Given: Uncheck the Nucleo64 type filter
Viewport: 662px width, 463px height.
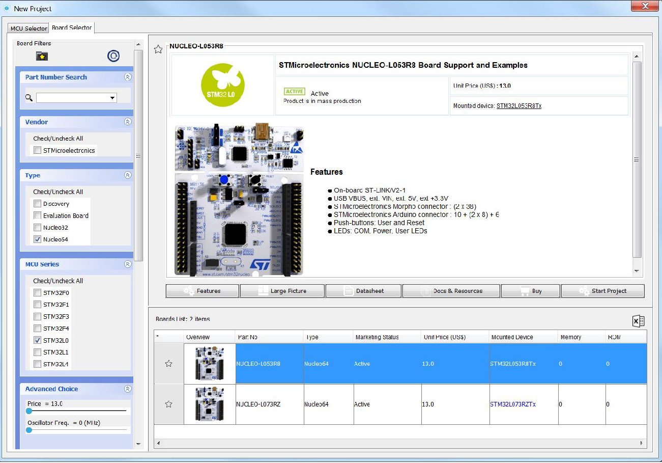Looking at the screenshot, I should (x=37, y=239).
